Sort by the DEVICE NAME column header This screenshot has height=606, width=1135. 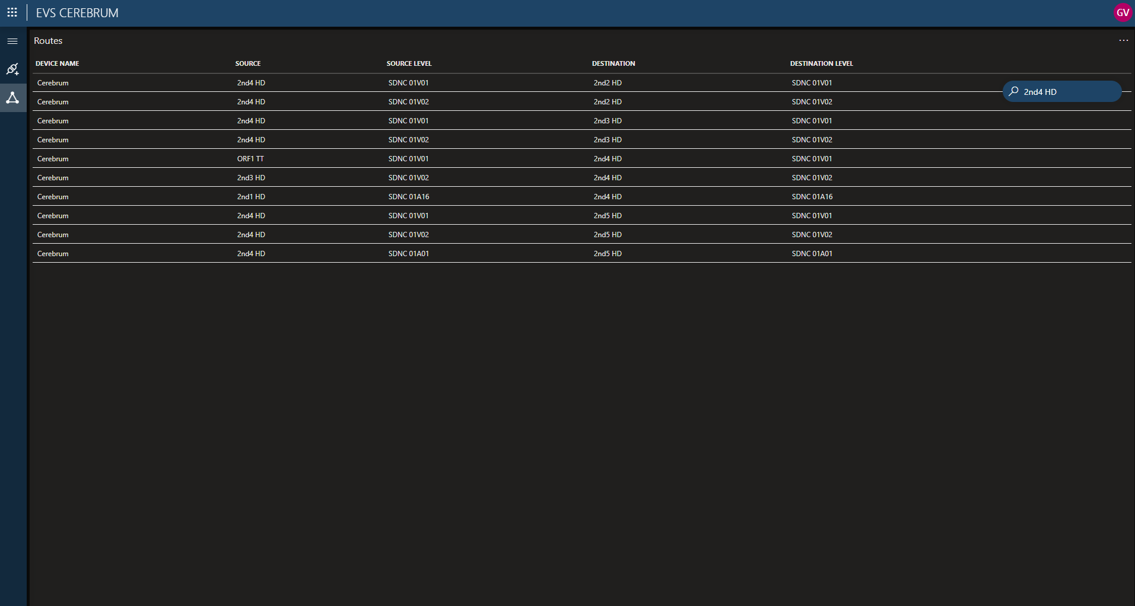57,63
